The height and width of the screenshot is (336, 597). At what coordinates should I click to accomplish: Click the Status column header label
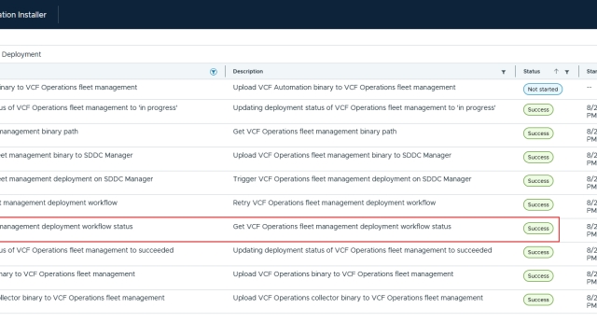click(532, 71)
